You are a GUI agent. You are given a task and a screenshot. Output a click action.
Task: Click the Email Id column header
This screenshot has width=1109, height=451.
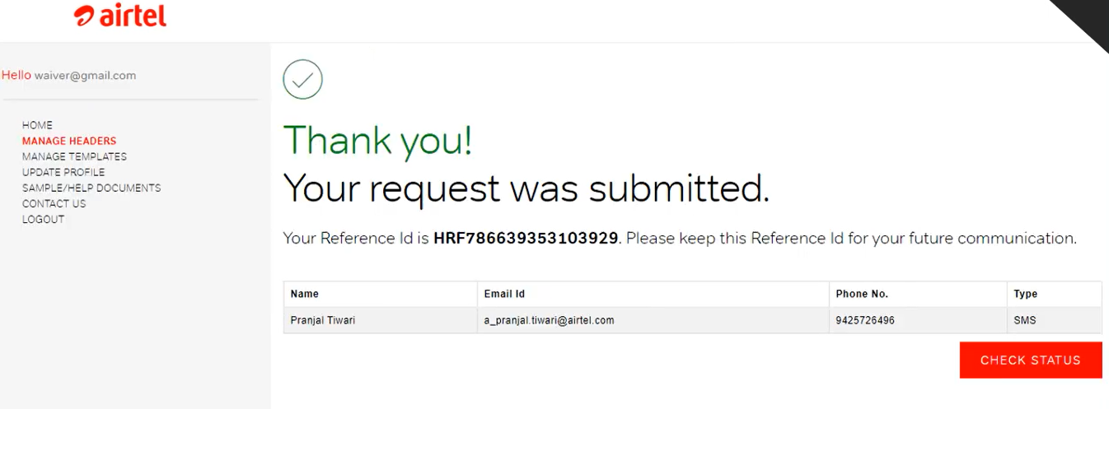[504, 294]
